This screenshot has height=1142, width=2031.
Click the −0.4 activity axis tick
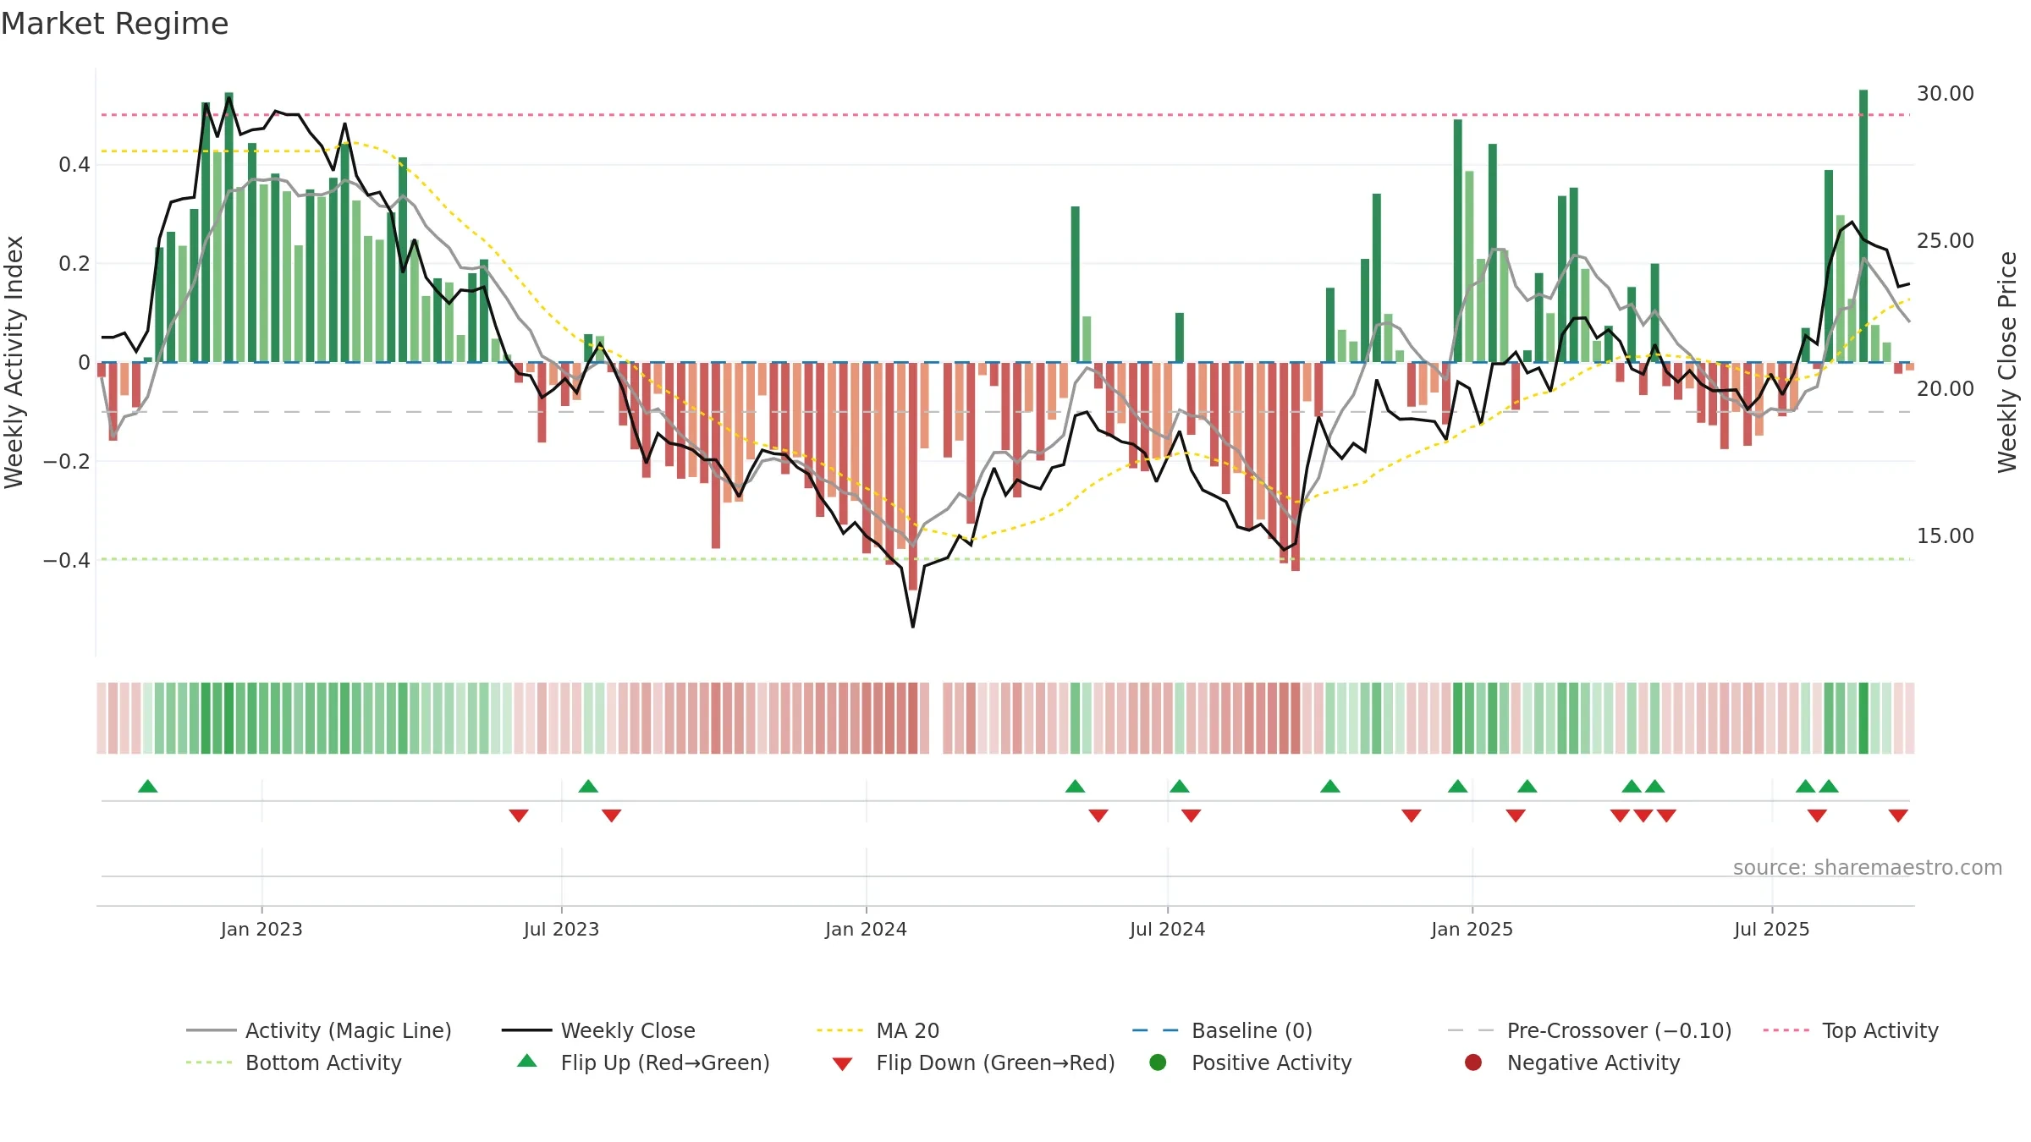click(67, 560)
